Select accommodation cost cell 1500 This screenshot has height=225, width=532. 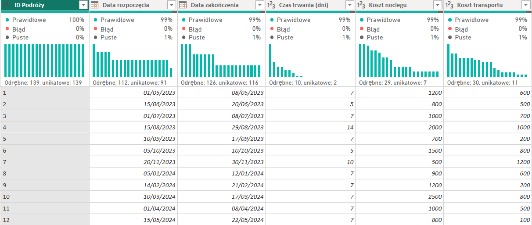(399, 150)
